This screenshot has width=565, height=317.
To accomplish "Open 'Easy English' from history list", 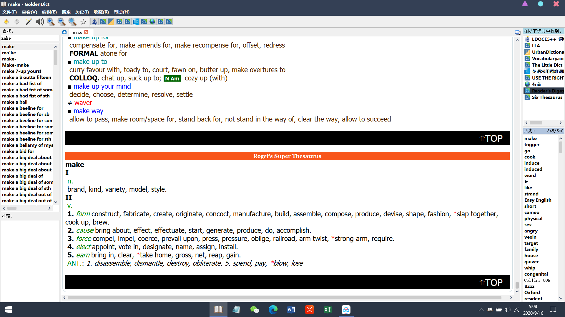I will (x=538, y=200).
